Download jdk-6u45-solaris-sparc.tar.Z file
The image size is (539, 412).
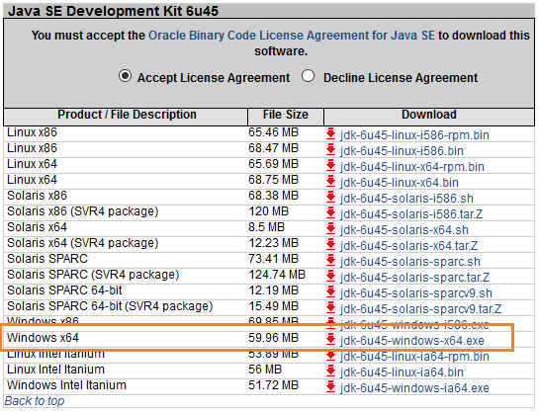415,277
